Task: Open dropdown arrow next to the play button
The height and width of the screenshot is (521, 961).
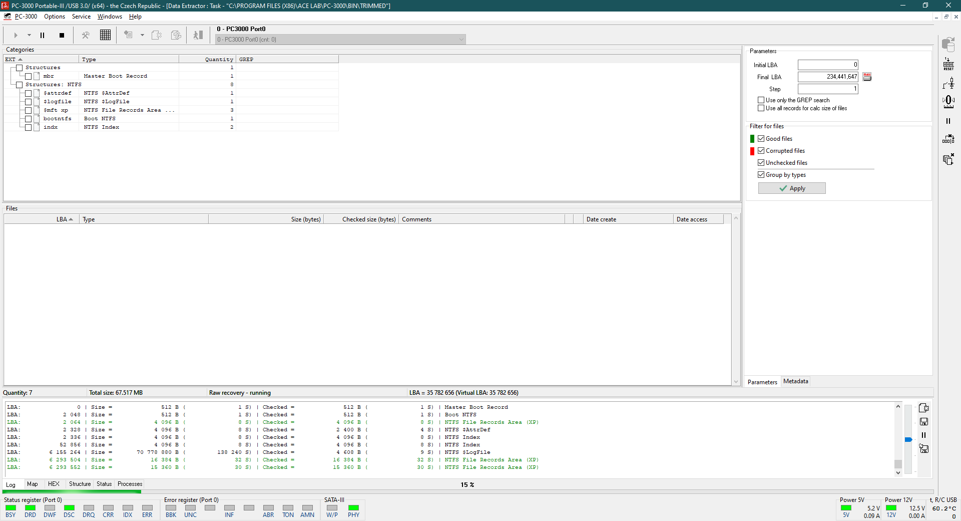Action: (x=29, y=36)
